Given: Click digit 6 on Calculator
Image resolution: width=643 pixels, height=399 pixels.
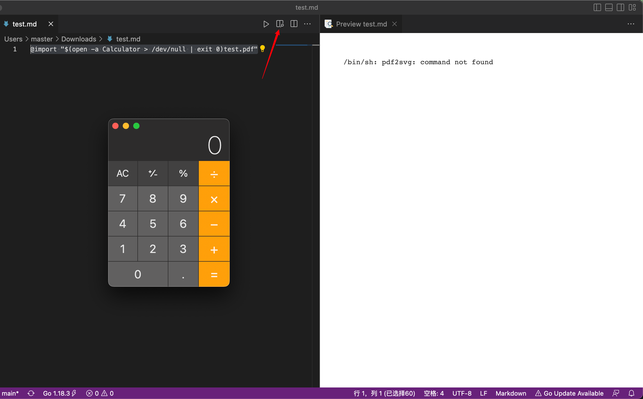Looking at the screenshot, I should [183, 224].
